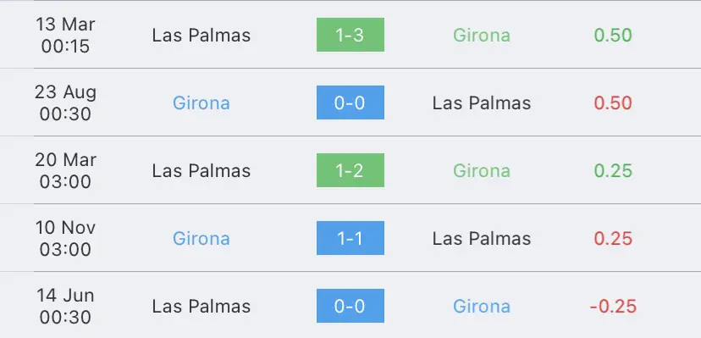Open green Girona link in 13 Mar match
Screen dimensions: 701x338
[482, 36]
